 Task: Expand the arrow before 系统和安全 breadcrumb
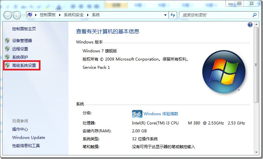tap(60, 15)
